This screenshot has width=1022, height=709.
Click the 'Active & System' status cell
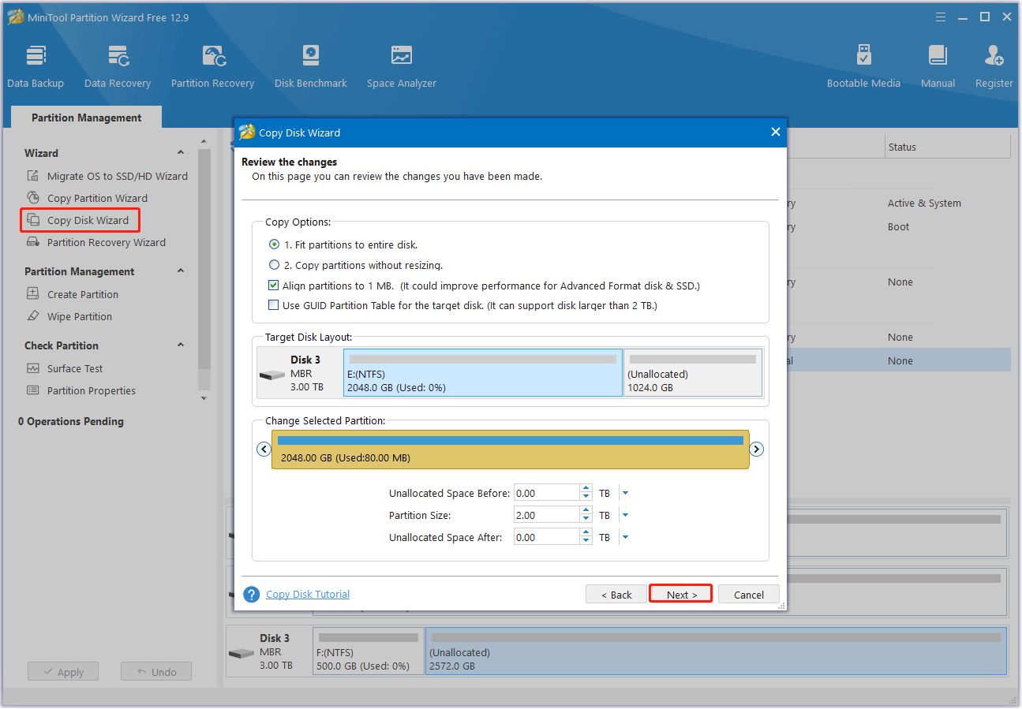pos(924,203)
